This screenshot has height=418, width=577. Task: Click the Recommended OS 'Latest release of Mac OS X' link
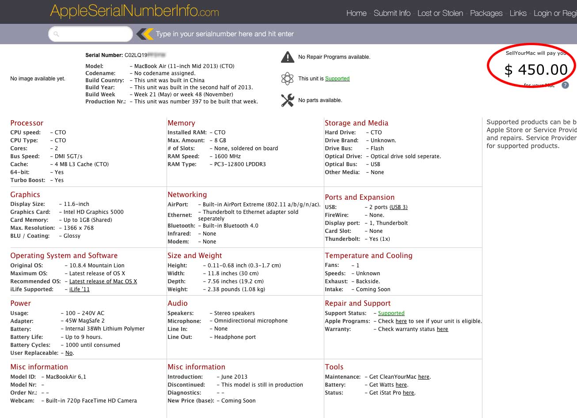[103, 281]
